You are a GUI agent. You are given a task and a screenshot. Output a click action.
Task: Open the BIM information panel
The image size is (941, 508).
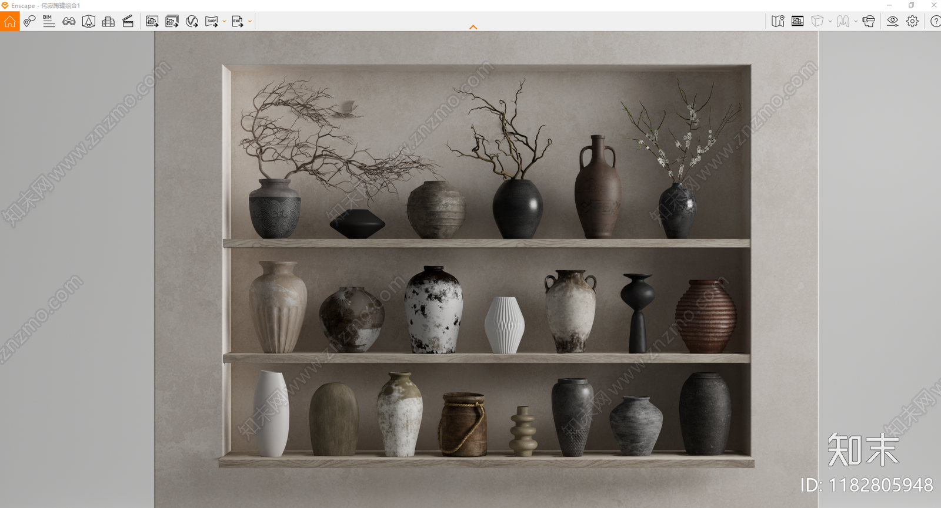tap(49, 22)
